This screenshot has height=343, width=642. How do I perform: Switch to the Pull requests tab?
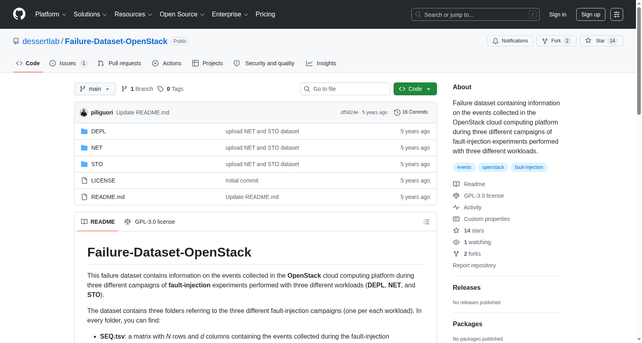pyautogui.click(x=120, y=63)
